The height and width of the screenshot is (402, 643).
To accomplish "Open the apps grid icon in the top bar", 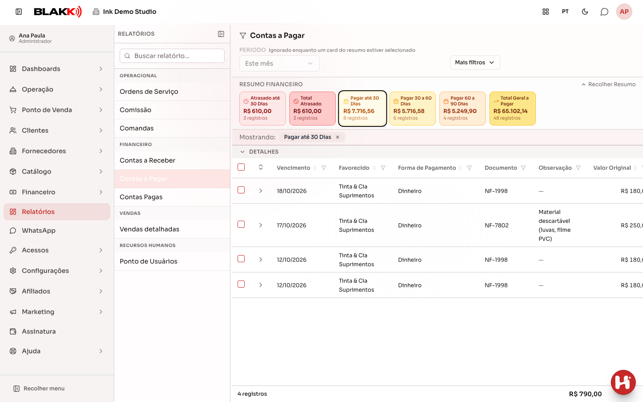I will 546,12.
